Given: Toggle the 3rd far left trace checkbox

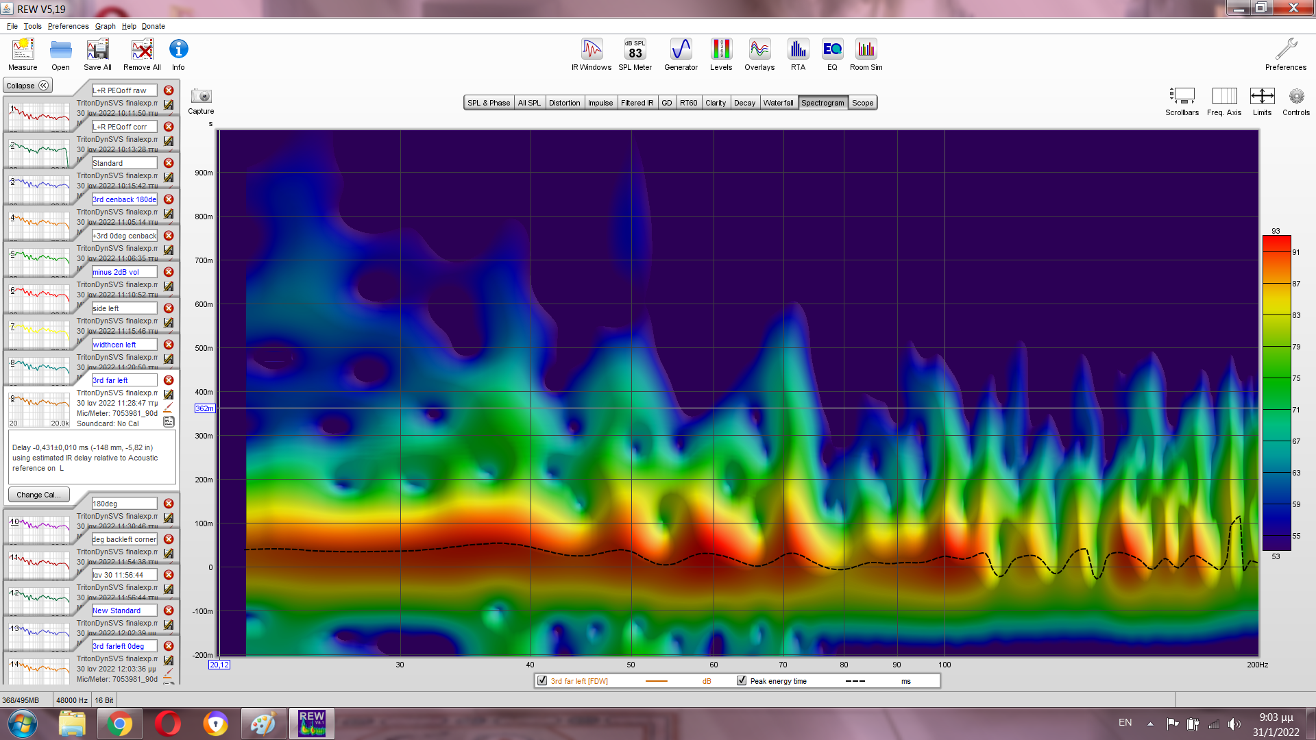Looking at the screenshot, I should tap(542, 681).
